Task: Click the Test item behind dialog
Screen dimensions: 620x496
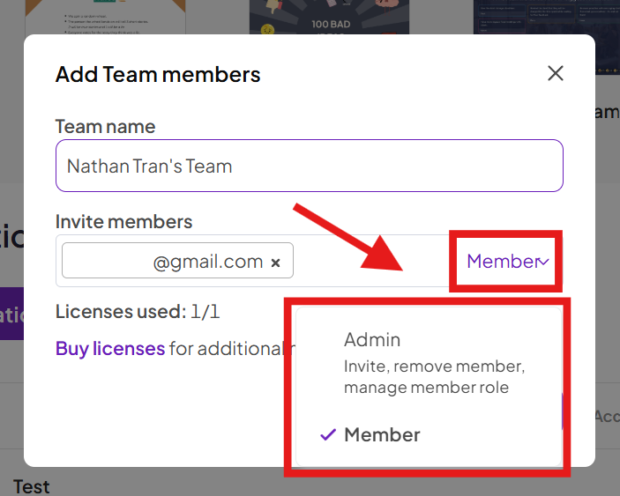Action: [x=32, y=485]
